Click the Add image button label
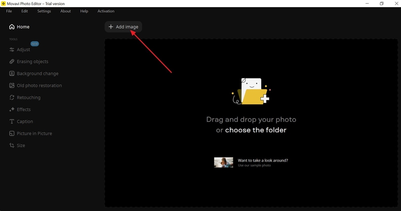 point(127,27)
